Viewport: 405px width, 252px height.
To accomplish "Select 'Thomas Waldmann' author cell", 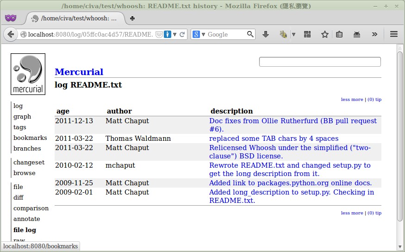I will coord(138,139).
